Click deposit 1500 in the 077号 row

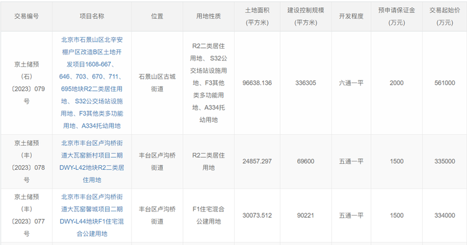pos(396,215)
